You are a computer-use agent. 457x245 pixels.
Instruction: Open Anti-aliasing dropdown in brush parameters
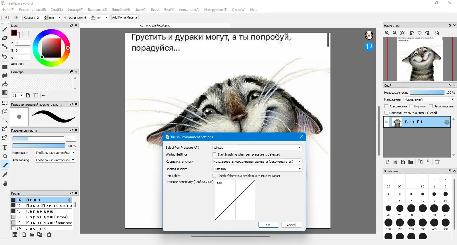coord(55,160)
